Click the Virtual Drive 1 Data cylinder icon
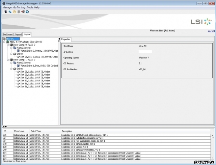 (x=18, y=66)
